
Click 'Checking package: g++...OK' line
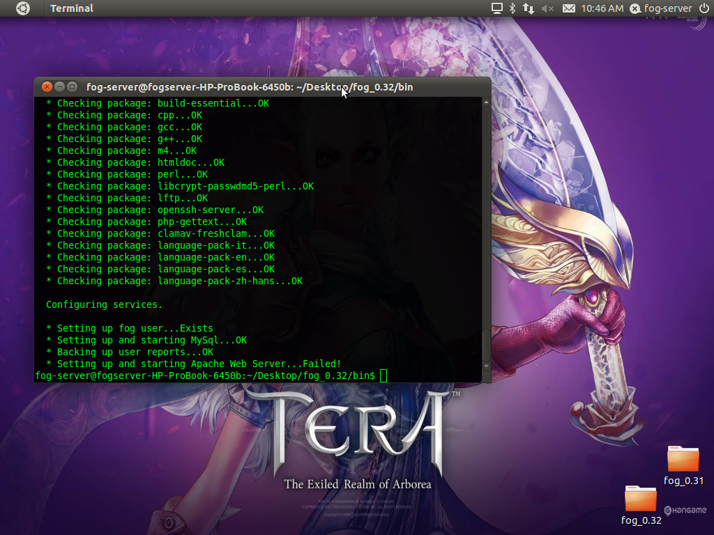click(124, 139)
